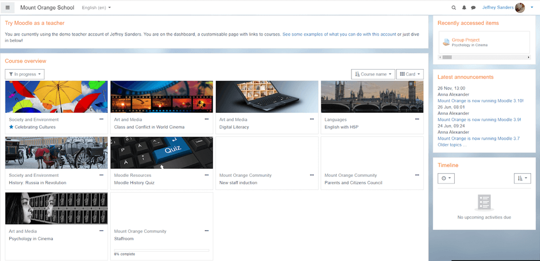Toggle star on Celebrating Cultures course

click(x=11, y=127)
